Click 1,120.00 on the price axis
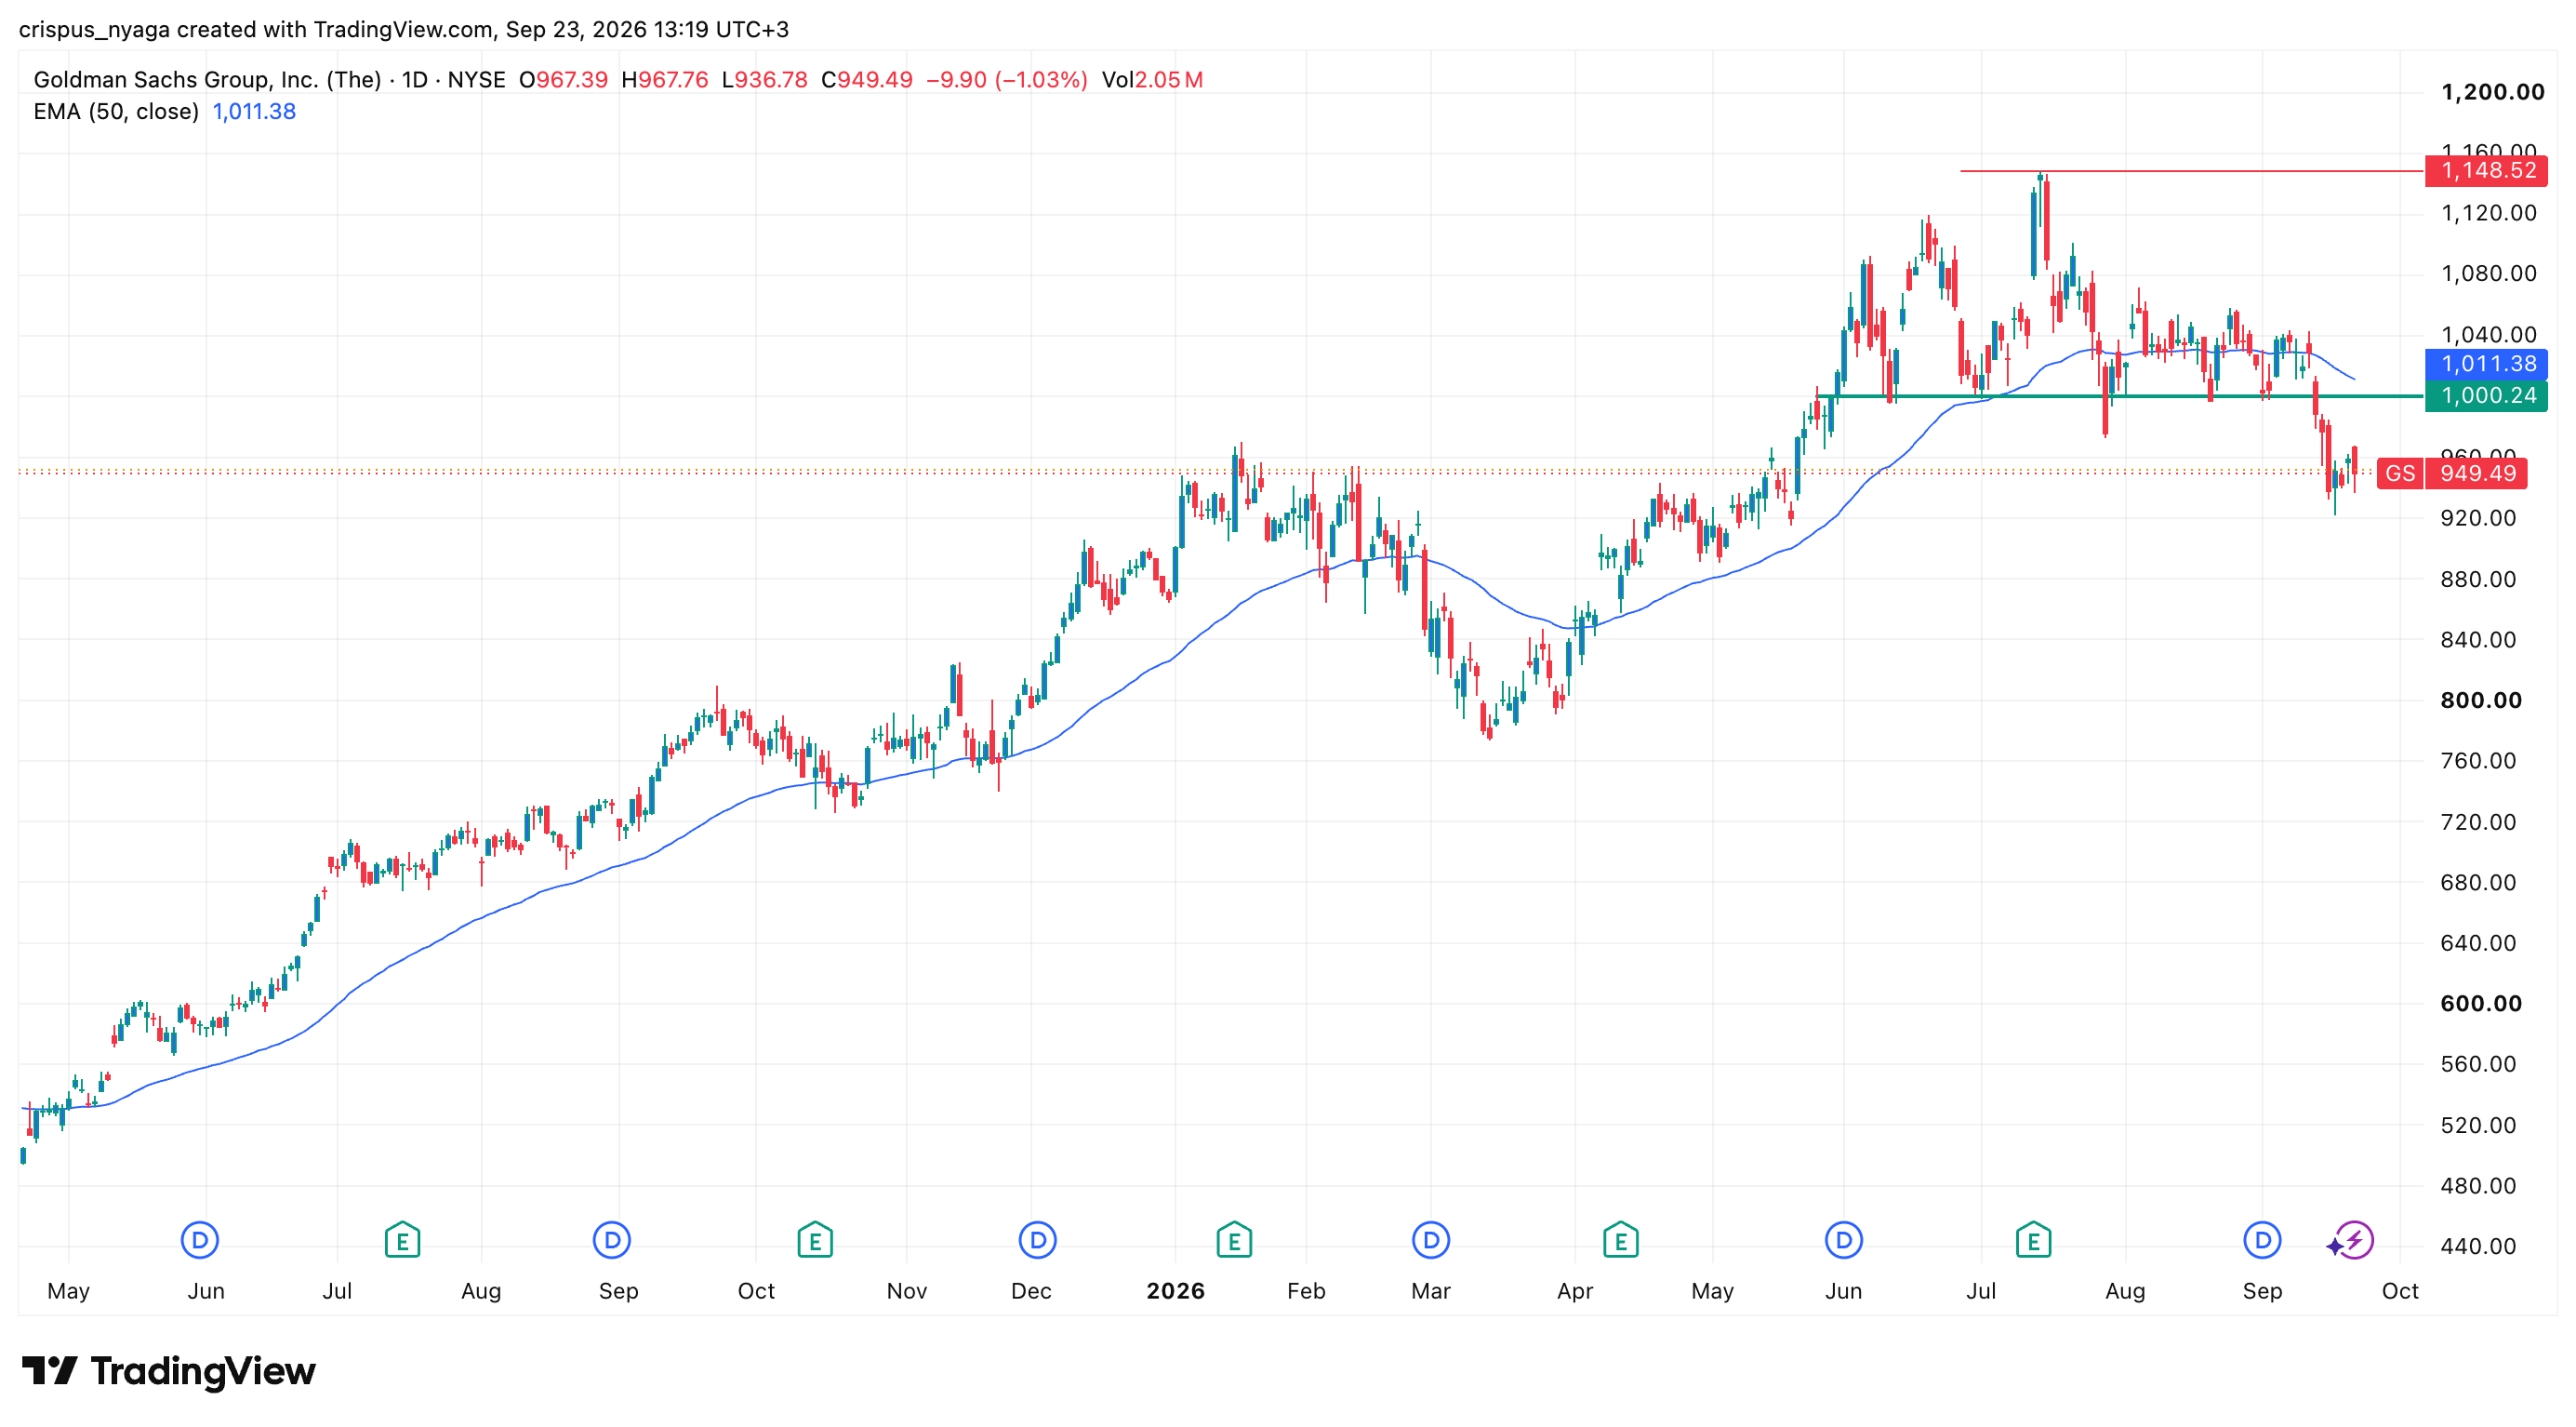Image resolution: width=2576 pixels, height=1427 pixels. [2488, 213]
